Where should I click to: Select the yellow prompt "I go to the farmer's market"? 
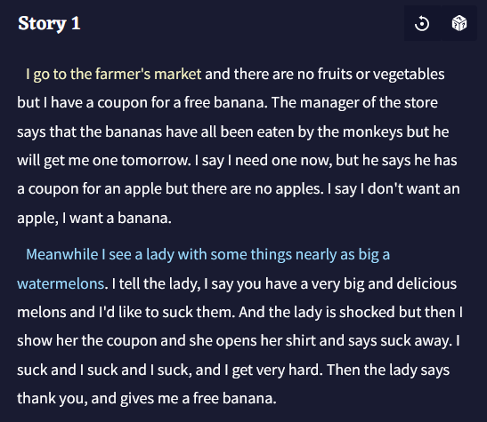[x=113, y=74]
